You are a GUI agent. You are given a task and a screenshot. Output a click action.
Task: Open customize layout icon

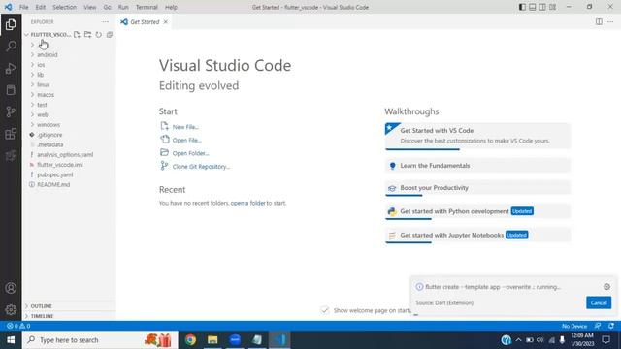552,7
